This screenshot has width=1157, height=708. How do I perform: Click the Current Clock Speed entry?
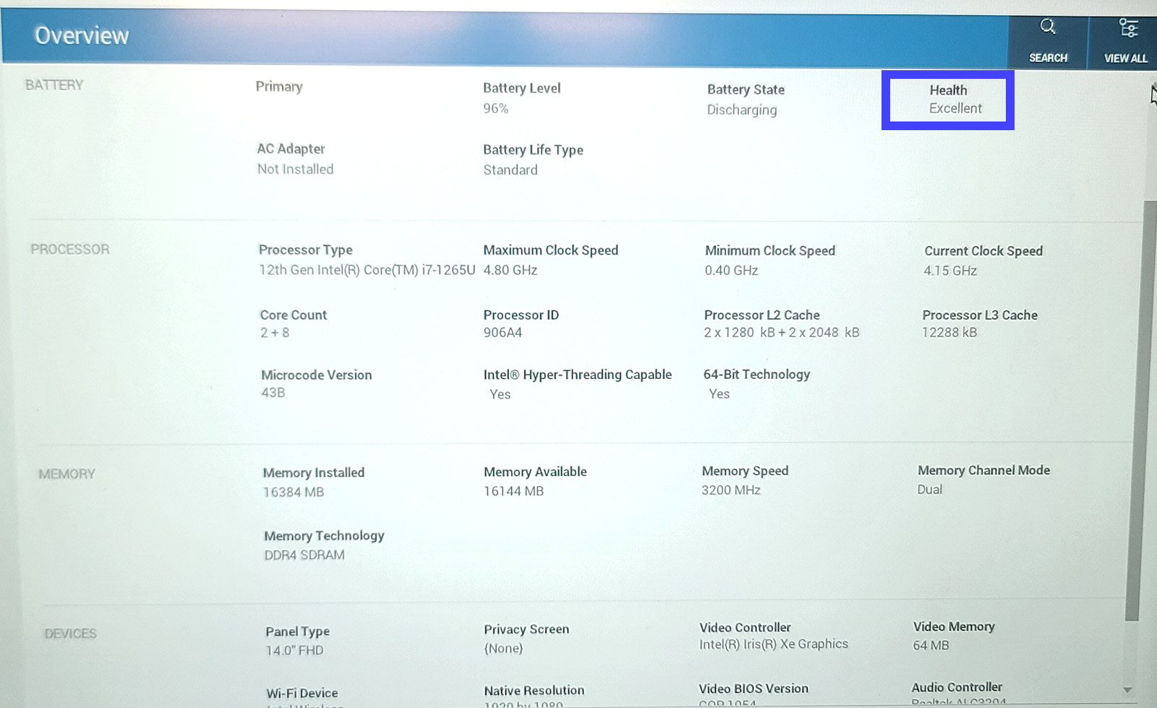click(983, 260)
